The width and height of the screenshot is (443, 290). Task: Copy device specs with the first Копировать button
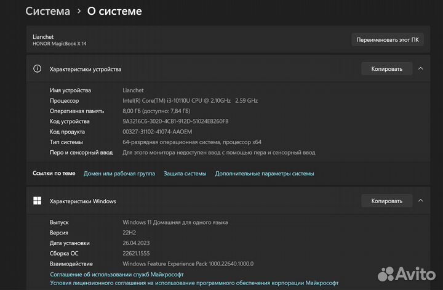pyautogui.click(x=386, y=69)
